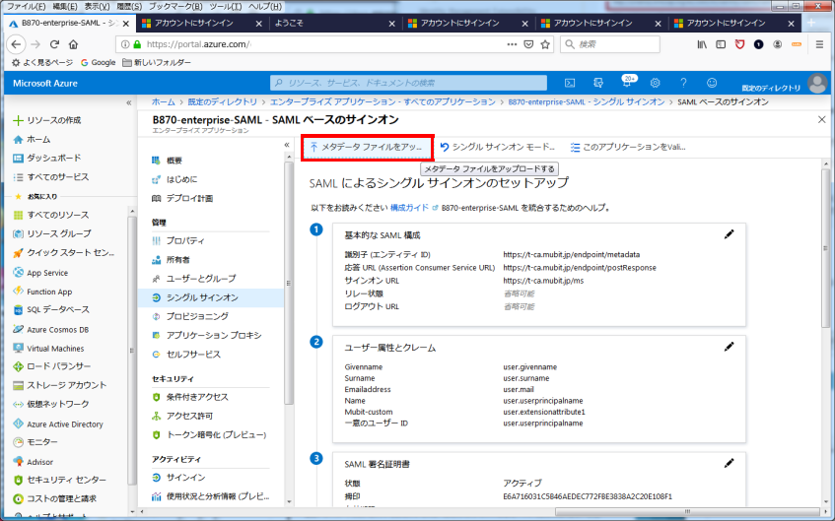835x521 pixels.
Task: Collapse the enterprise application resource menu
Action: (287, 145)
